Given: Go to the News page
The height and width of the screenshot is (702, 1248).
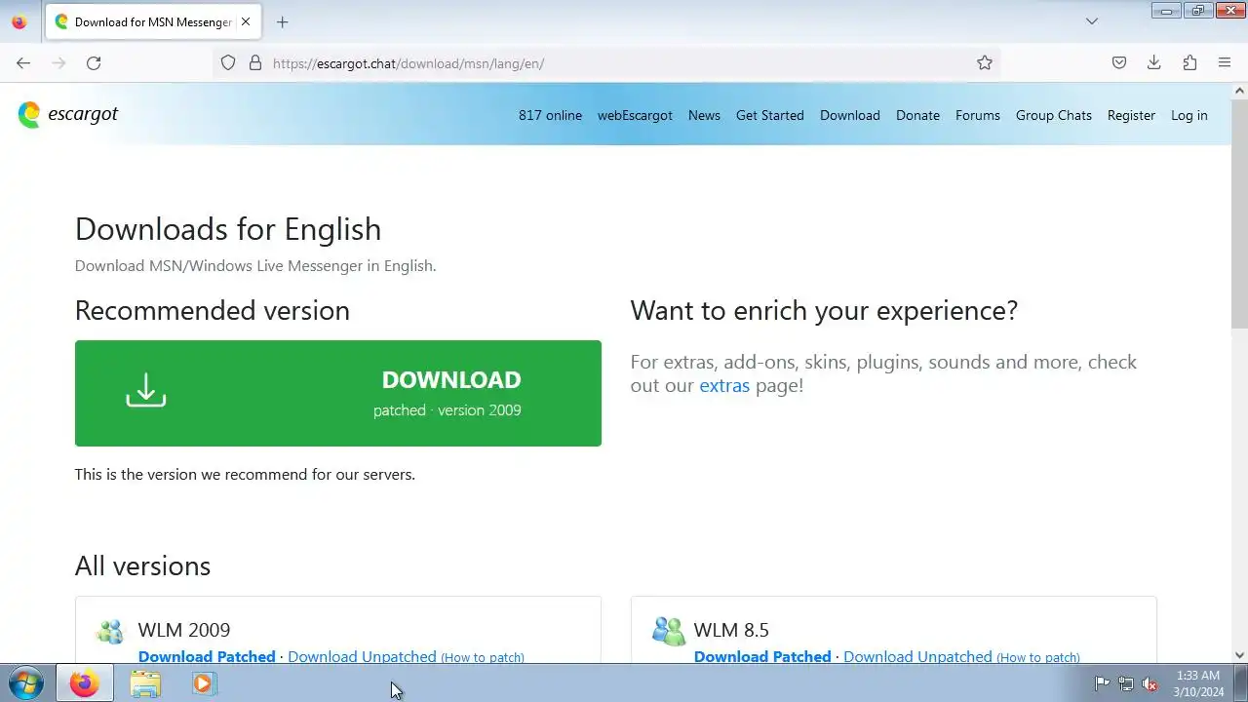Looking at the screenshot, I should pos(704,115).
